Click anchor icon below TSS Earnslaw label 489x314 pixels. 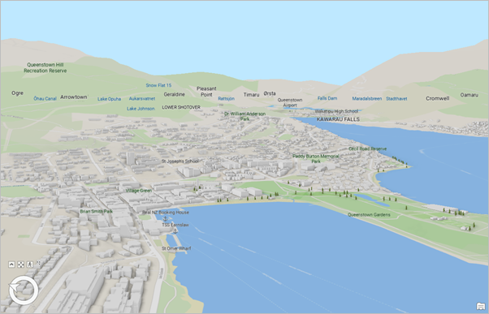(x=175, y=230)
